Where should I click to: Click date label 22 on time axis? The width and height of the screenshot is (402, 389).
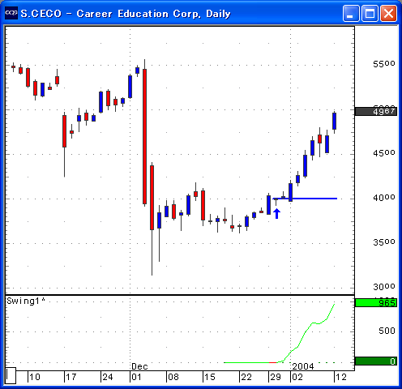[x=246, y=377]
